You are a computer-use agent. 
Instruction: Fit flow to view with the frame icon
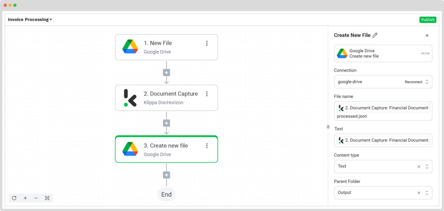click(x=47, y=198)
